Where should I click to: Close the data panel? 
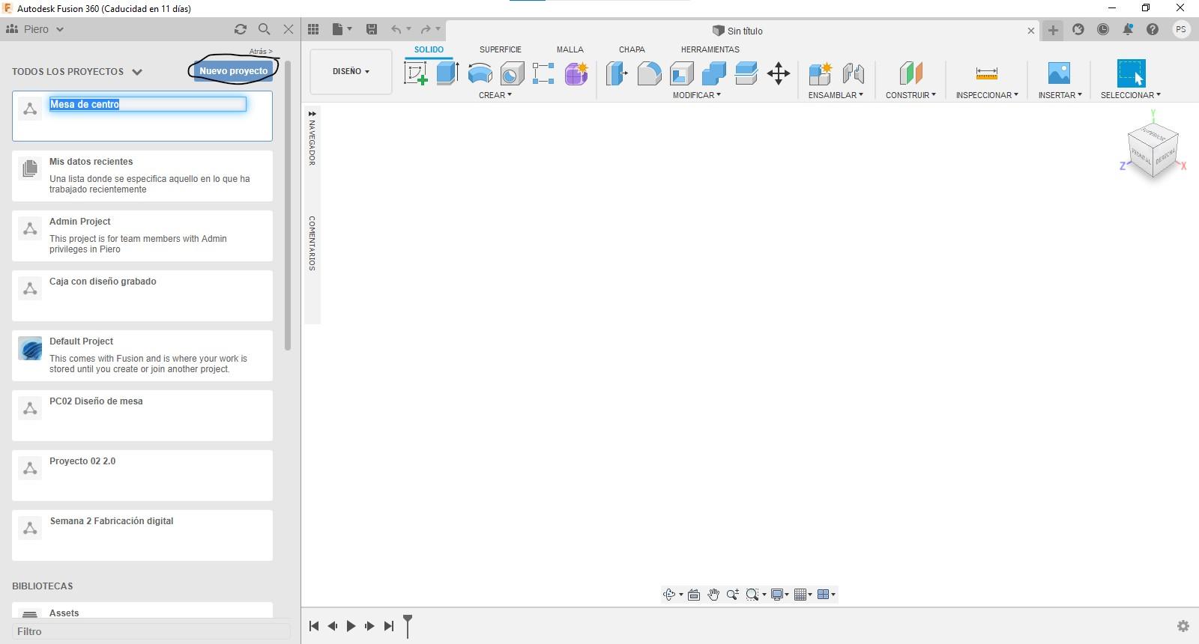289,29
